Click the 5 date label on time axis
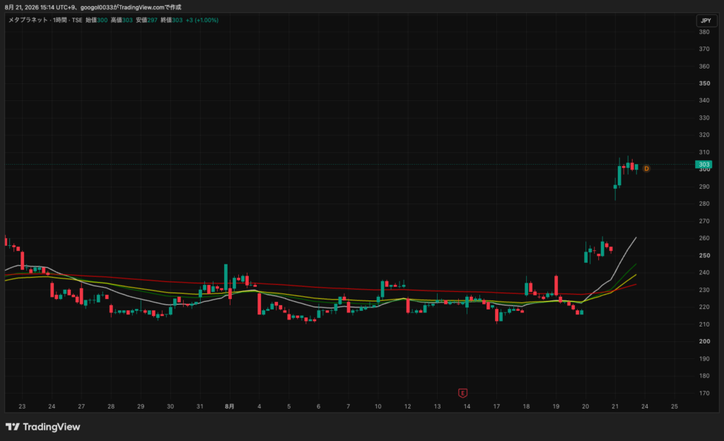Screen dimensions: 724x441 [x=289, y=406]
